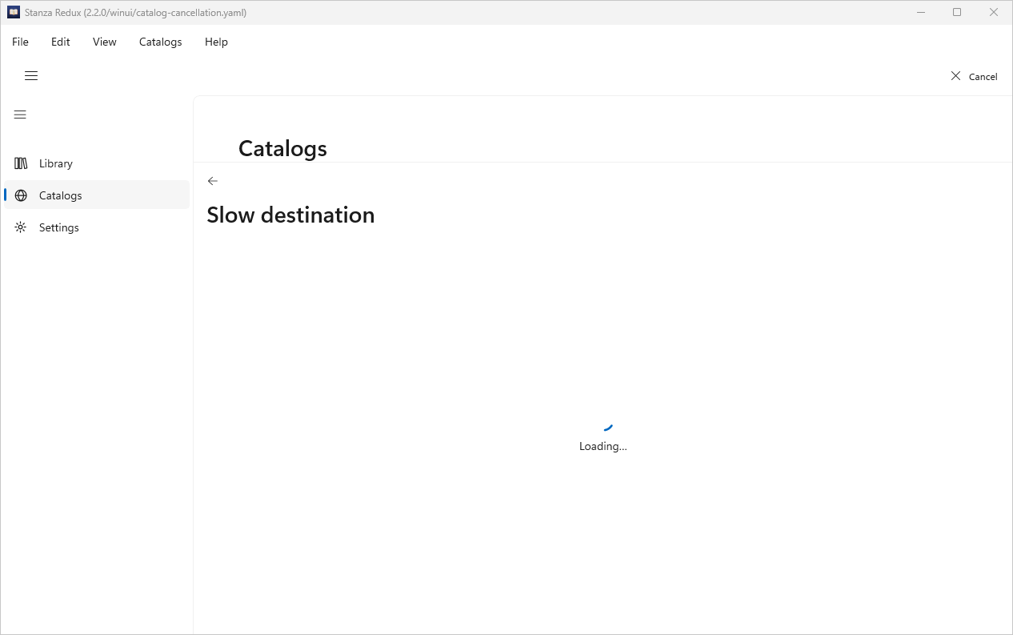This screenshot has width=1013, height=635.
Task: Open the Catalogs menu in menu bar
Action: pyautogui.click(x=161, y=42)
